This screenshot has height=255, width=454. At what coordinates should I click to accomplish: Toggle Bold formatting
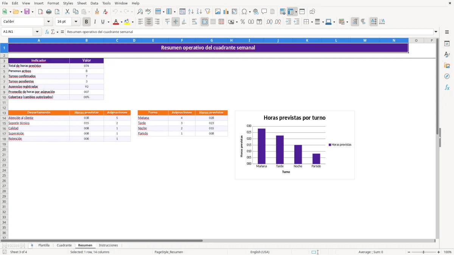(87, 22)
